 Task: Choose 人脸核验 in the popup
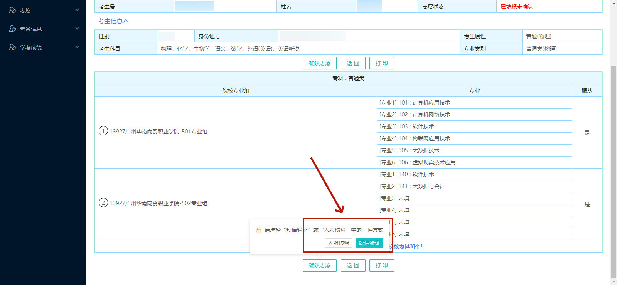pos(339,243)
